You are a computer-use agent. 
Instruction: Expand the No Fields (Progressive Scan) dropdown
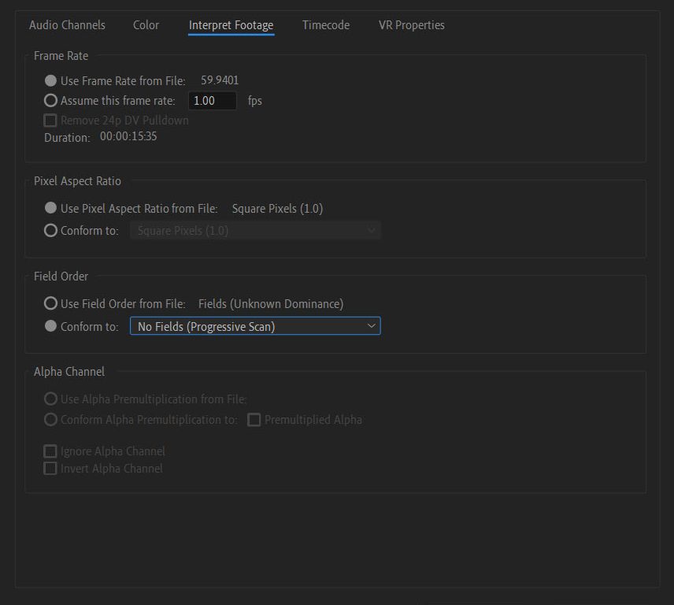[x=255, y=326]
